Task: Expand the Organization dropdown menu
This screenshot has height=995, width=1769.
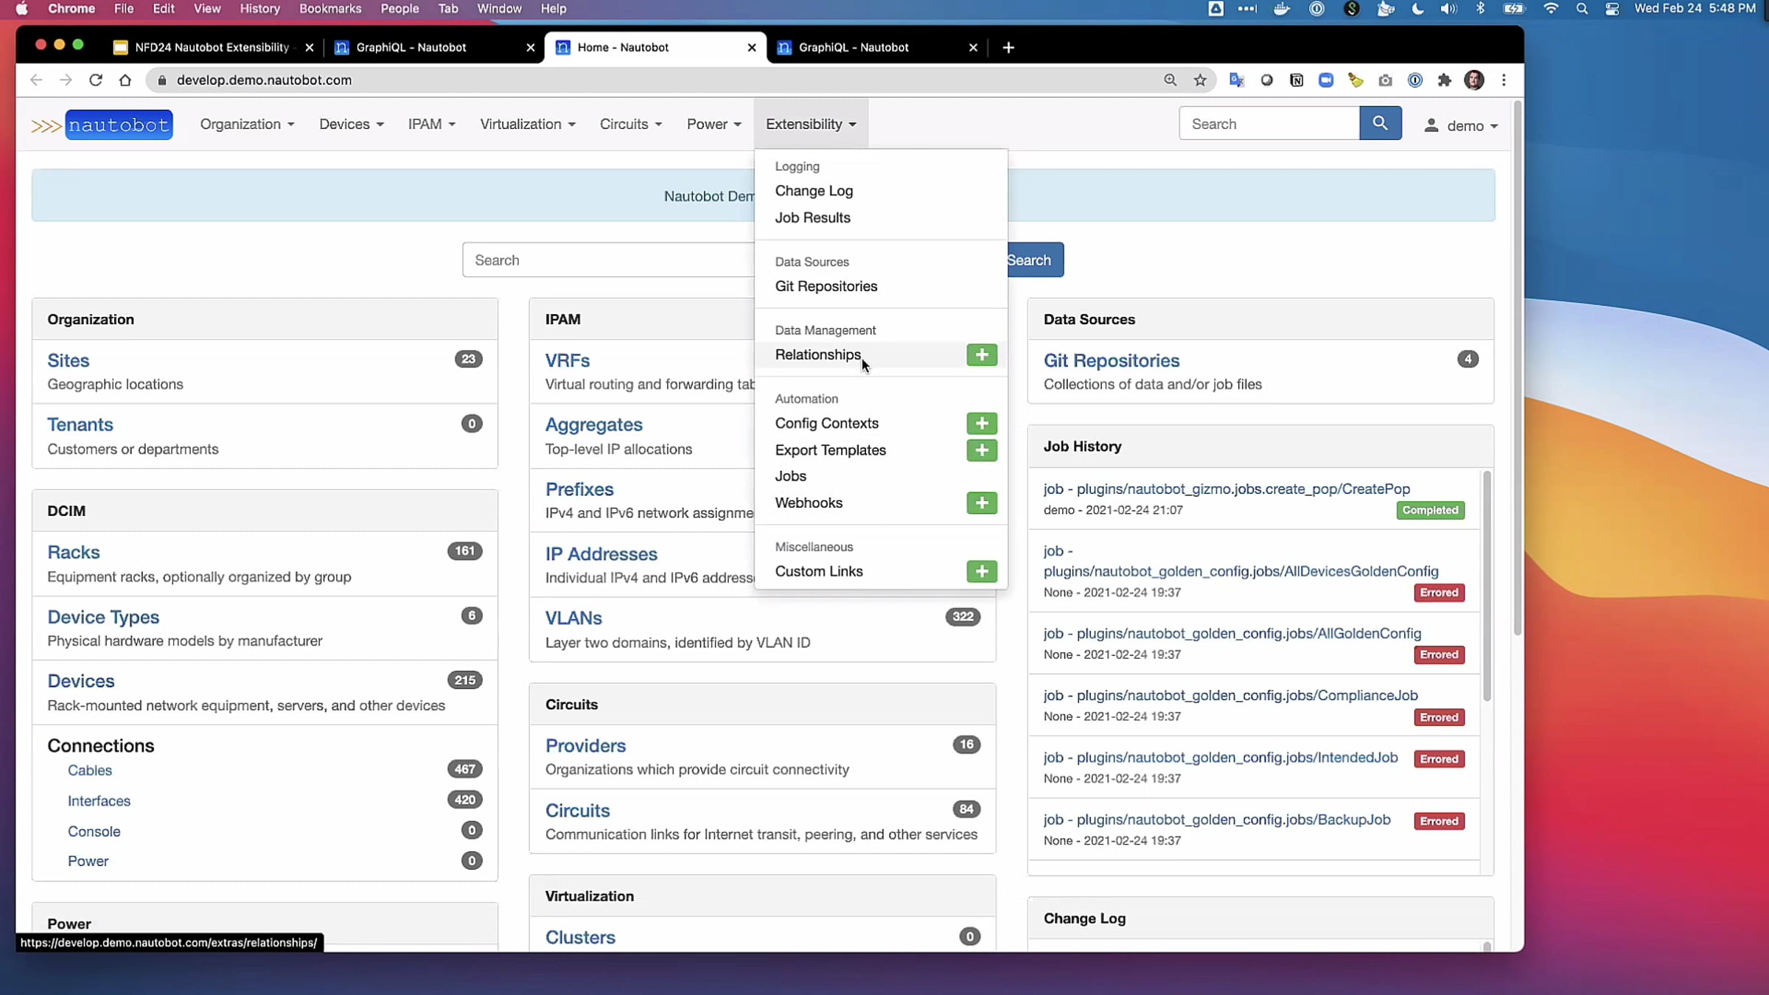Action: click(x=247, y=124)
